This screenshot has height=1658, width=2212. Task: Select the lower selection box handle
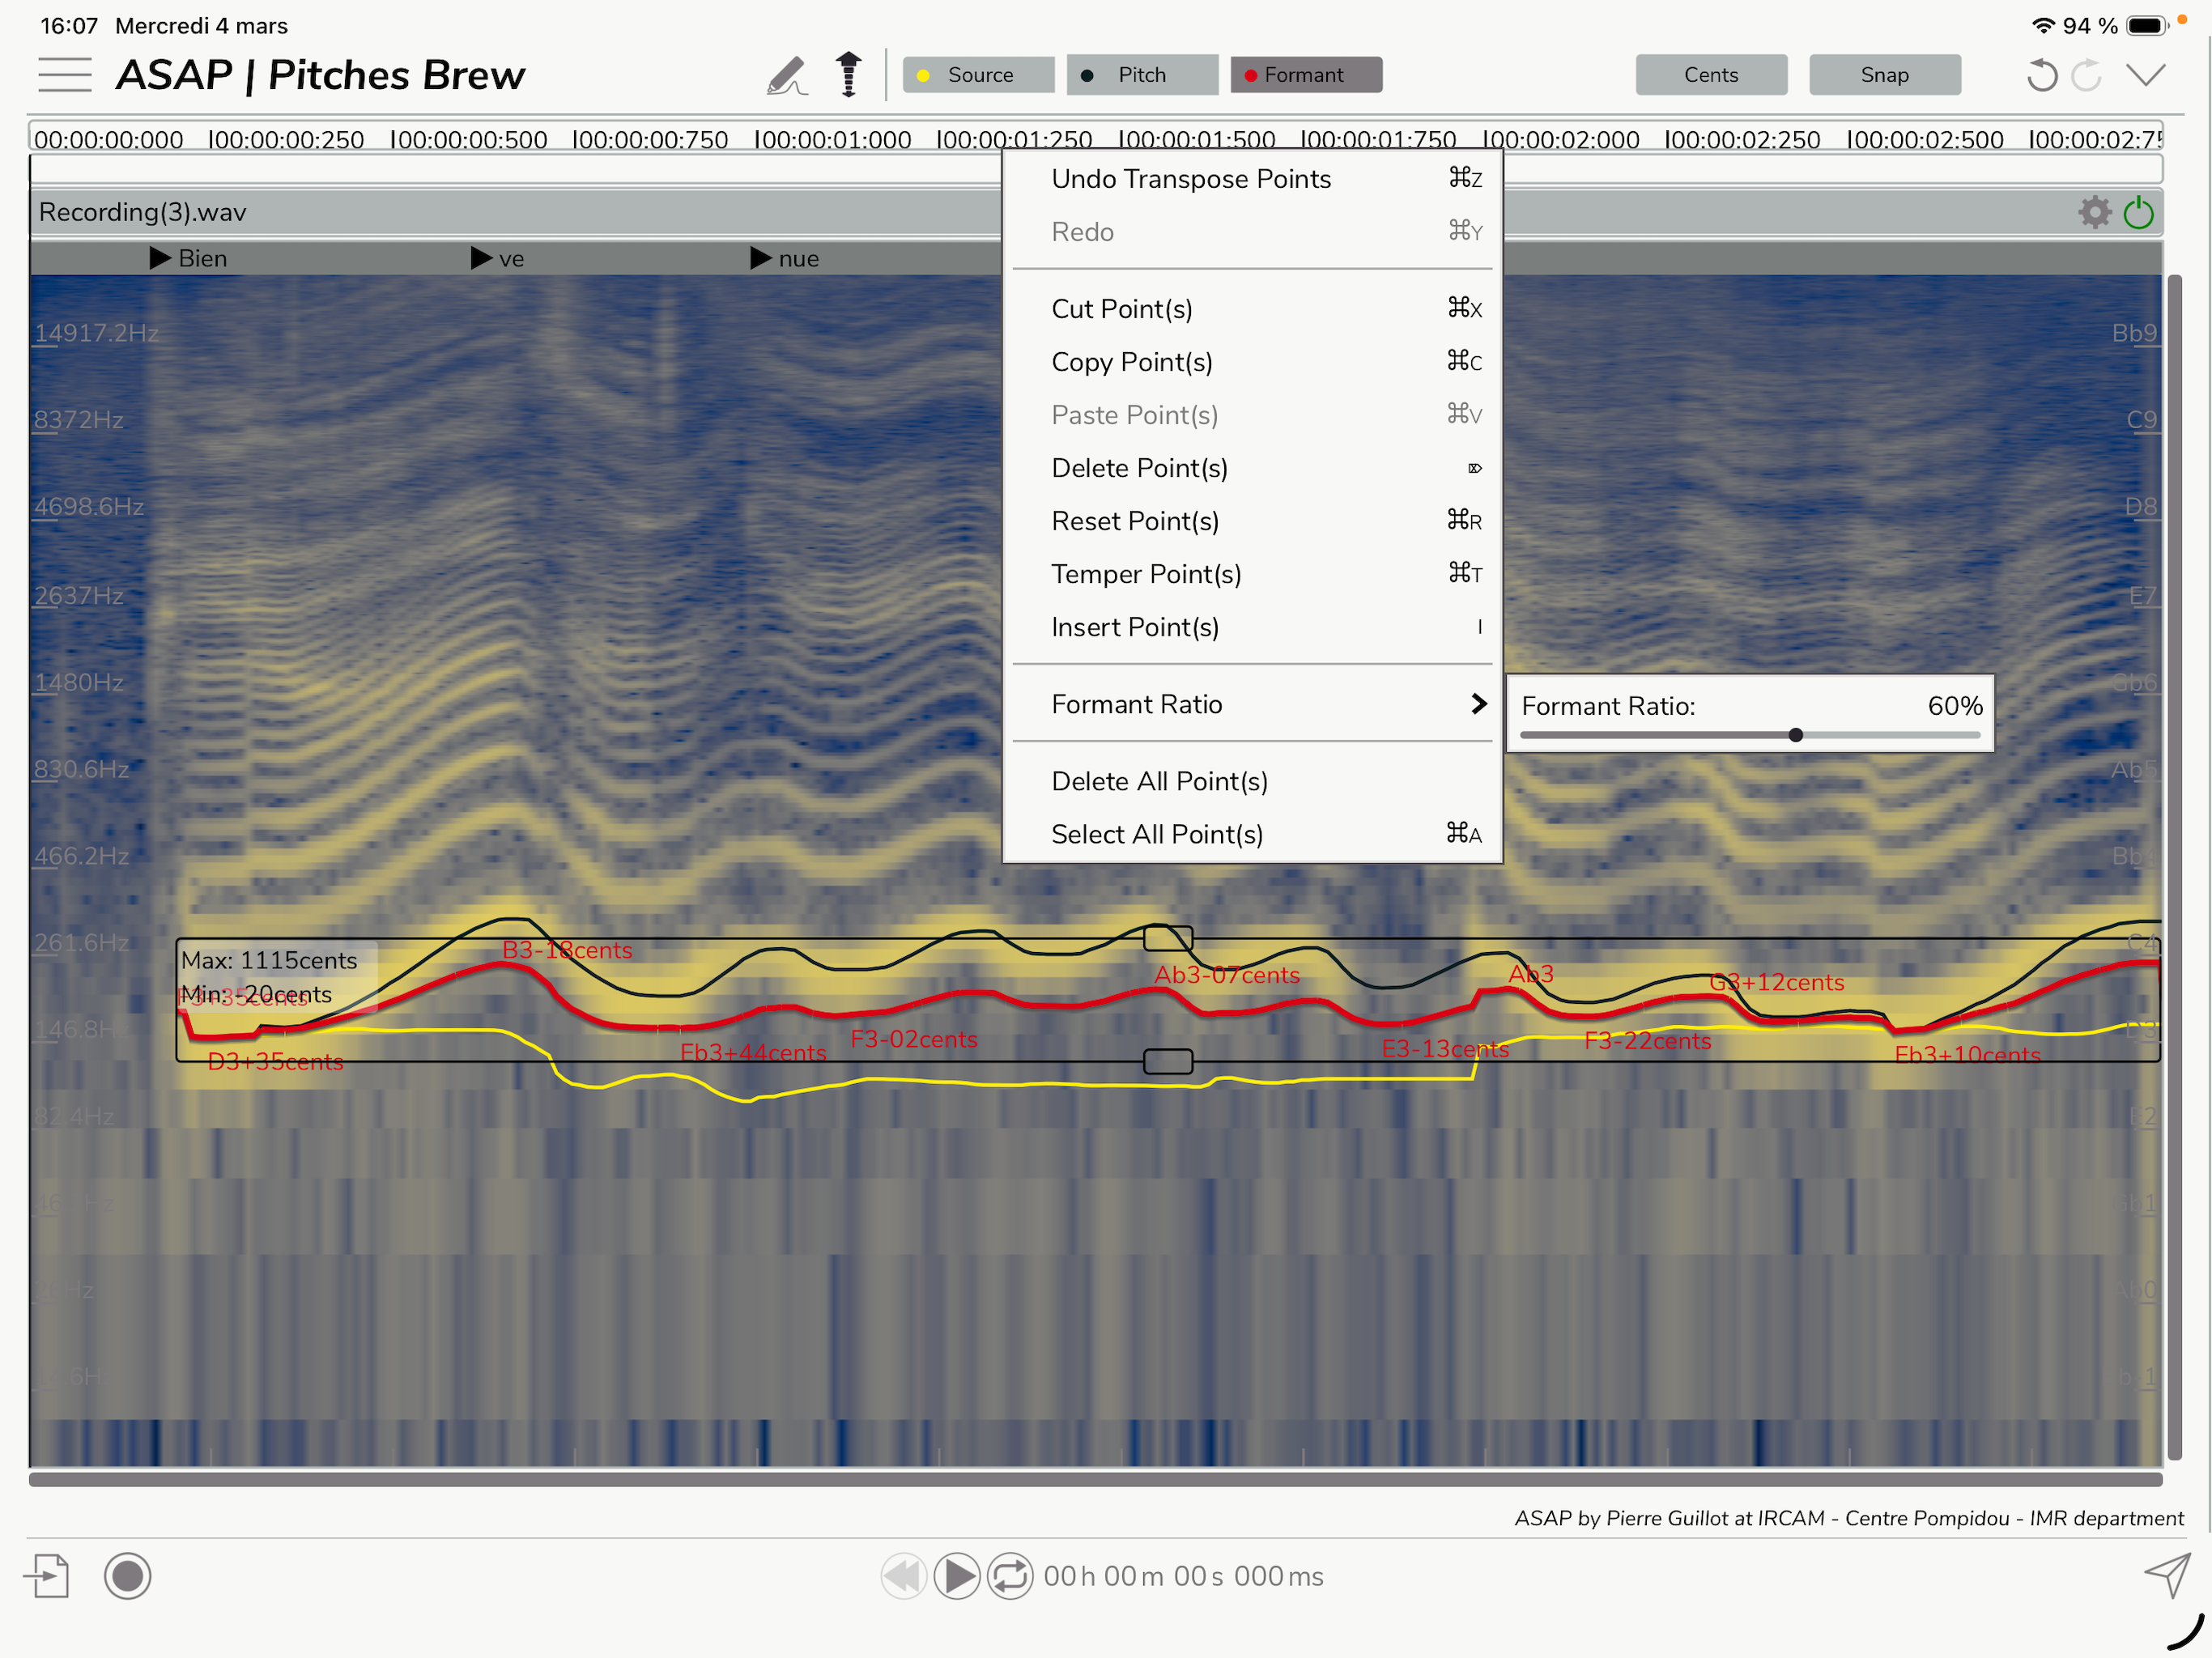click(1167, 1061)
